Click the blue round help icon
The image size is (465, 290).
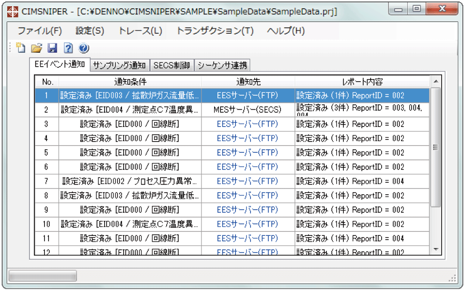coord(83,48)
